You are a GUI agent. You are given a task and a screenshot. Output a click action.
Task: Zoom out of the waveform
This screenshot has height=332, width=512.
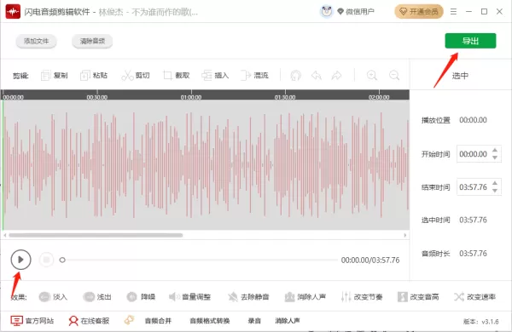[x=394, y=76]
